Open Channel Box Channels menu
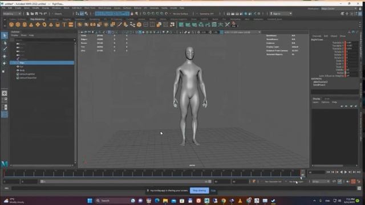365x205 pixels. 317,36
